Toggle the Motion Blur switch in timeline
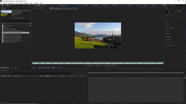 pos(48,76)
